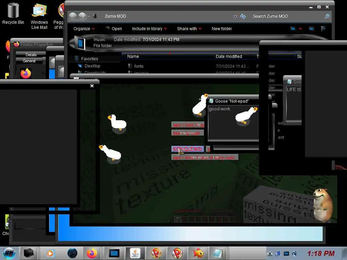Click the hamster character

[x=323, y=205]
